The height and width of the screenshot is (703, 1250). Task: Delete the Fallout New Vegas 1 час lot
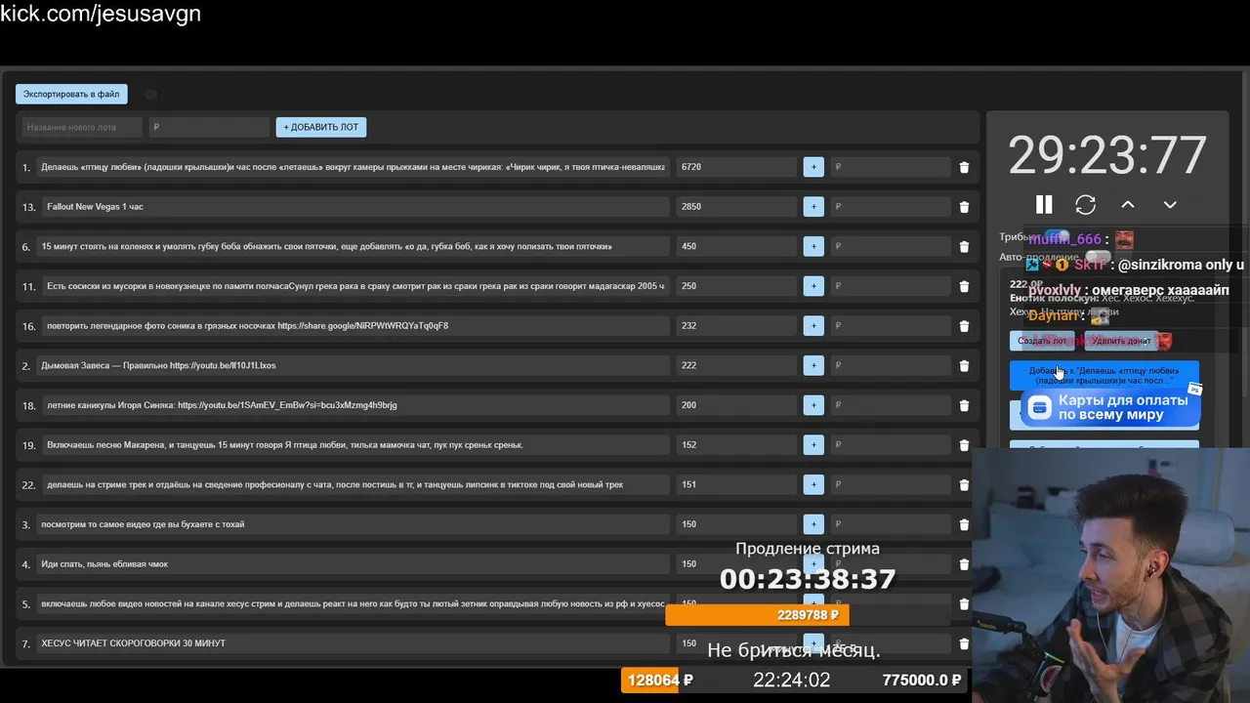[964, 207]
